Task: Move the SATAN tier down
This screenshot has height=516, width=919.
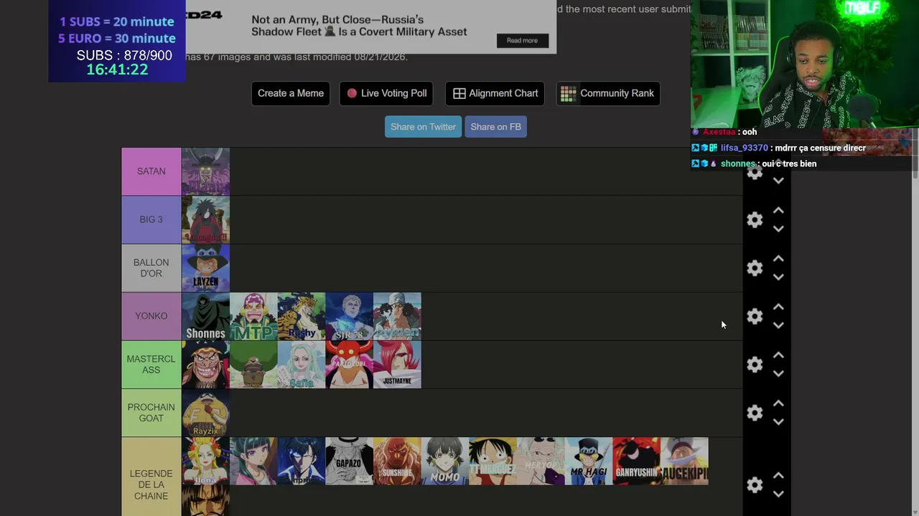Action: (778, 181)
